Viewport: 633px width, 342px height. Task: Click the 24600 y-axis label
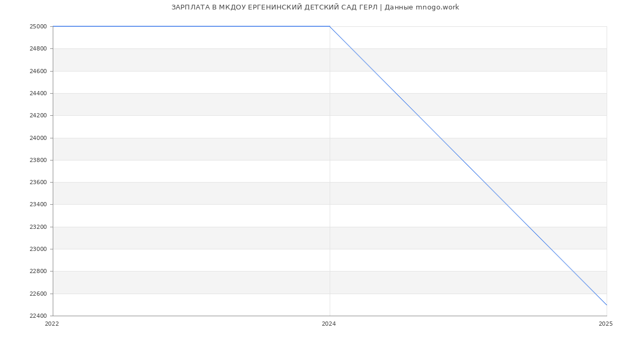pyautogui.click(x=39, y=71)
